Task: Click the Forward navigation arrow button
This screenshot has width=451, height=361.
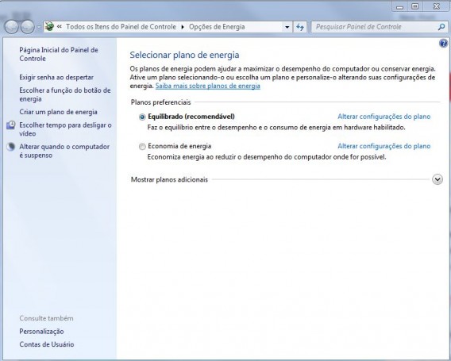Action: (28, 27)
